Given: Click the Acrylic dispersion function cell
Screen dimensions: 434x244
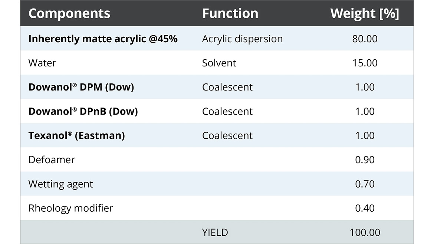Looking at the screenshot, I should click(x=242, y=39).
